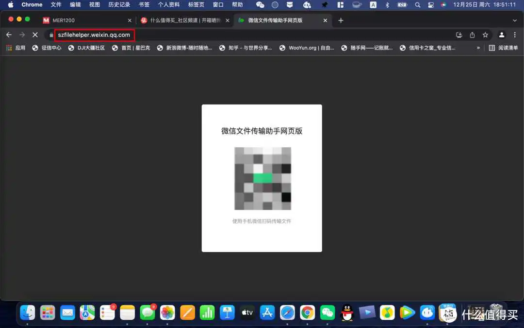
Task: Open the Chrome app menu
Action: (x=32, y=5)
